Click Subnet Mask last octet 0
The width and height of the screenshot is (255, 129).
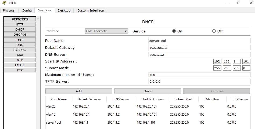pyautogui.click(x=246, y=68)
